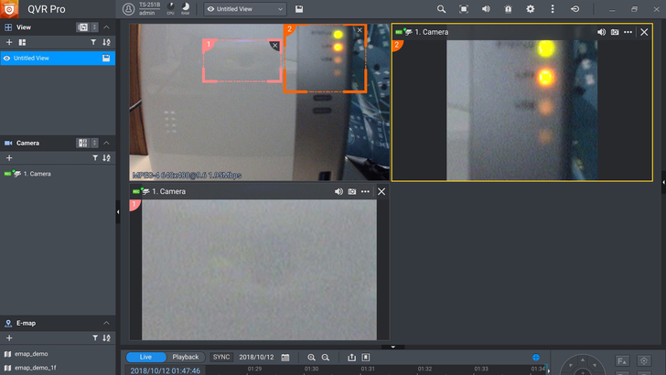Open the settings gear in top toolbar
The height and width of the screenshot is (375, 666).
pyautogui.click(x=531, y=9)
